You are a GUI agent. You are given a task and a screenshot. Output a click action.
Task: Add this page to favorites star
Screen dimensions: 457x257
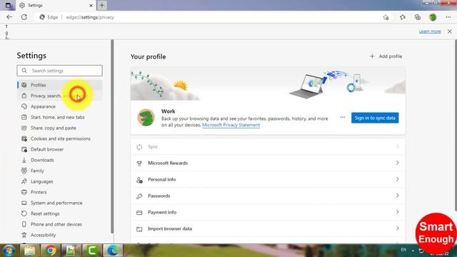386,17
